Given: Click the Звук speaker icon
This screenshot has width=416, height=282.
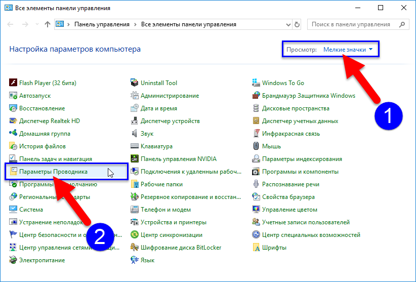Looking at the screenshot, I should pyautogui.click(x=135, y=134).
